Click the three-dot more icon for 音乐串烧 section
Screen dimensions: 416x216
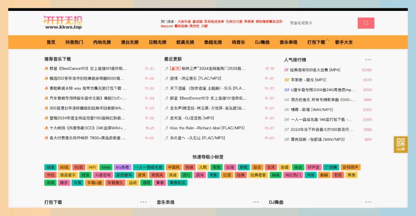coord(256,202)
